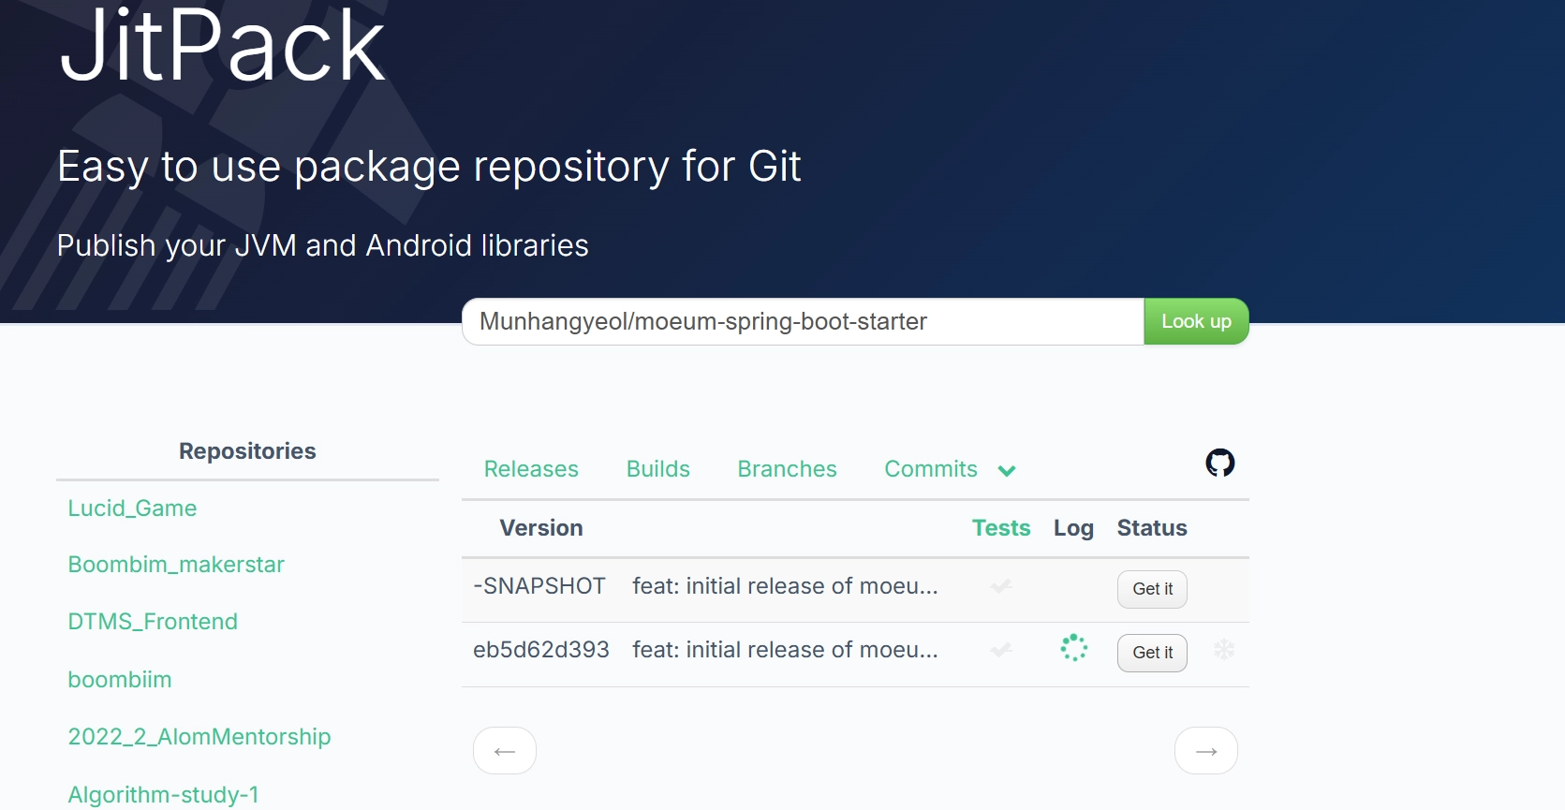Click the snowflake icon in the eb5d62d393 row
Screen dimensions: 1565x810
point(1223,650)
